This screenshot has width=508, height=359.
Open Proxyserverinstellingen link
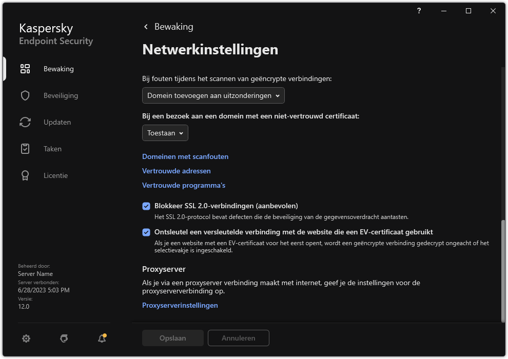(x=180, y=305)
